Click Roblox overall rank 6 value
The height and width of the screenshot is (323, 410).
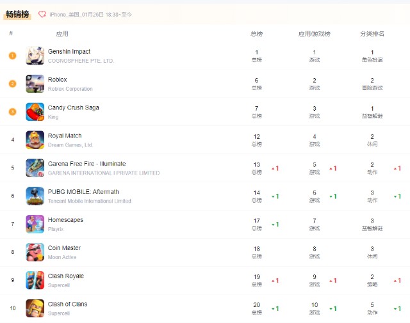[256, 80]
